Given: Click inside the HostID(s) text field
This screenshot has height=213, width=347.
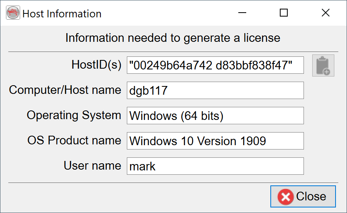Looking at the screenshot, I should coord(215,65).
